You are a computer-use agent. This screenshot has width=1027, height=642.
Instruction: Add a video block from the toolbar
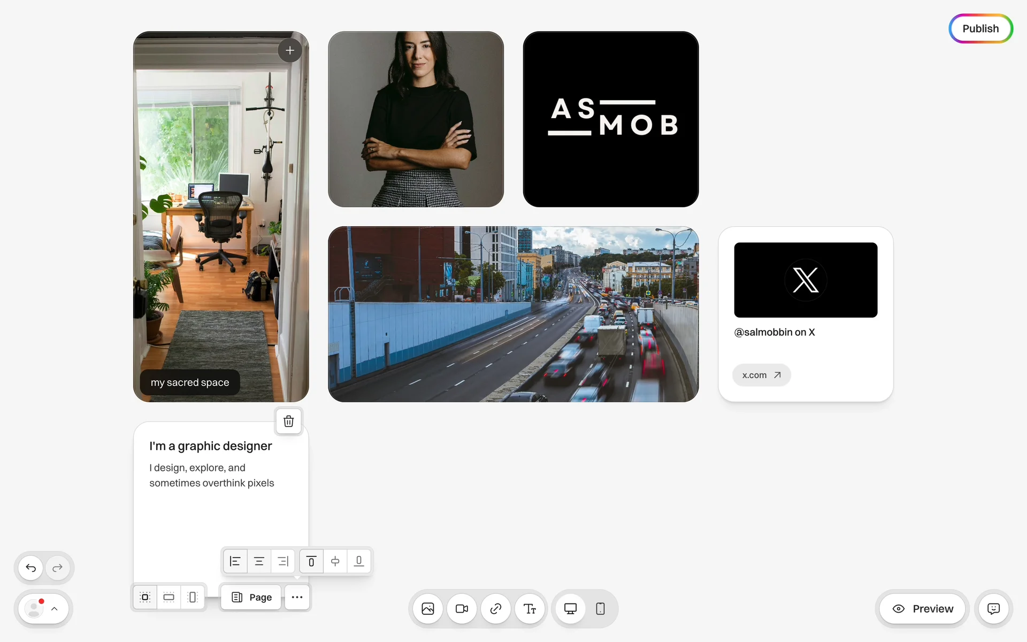[462, 609]
